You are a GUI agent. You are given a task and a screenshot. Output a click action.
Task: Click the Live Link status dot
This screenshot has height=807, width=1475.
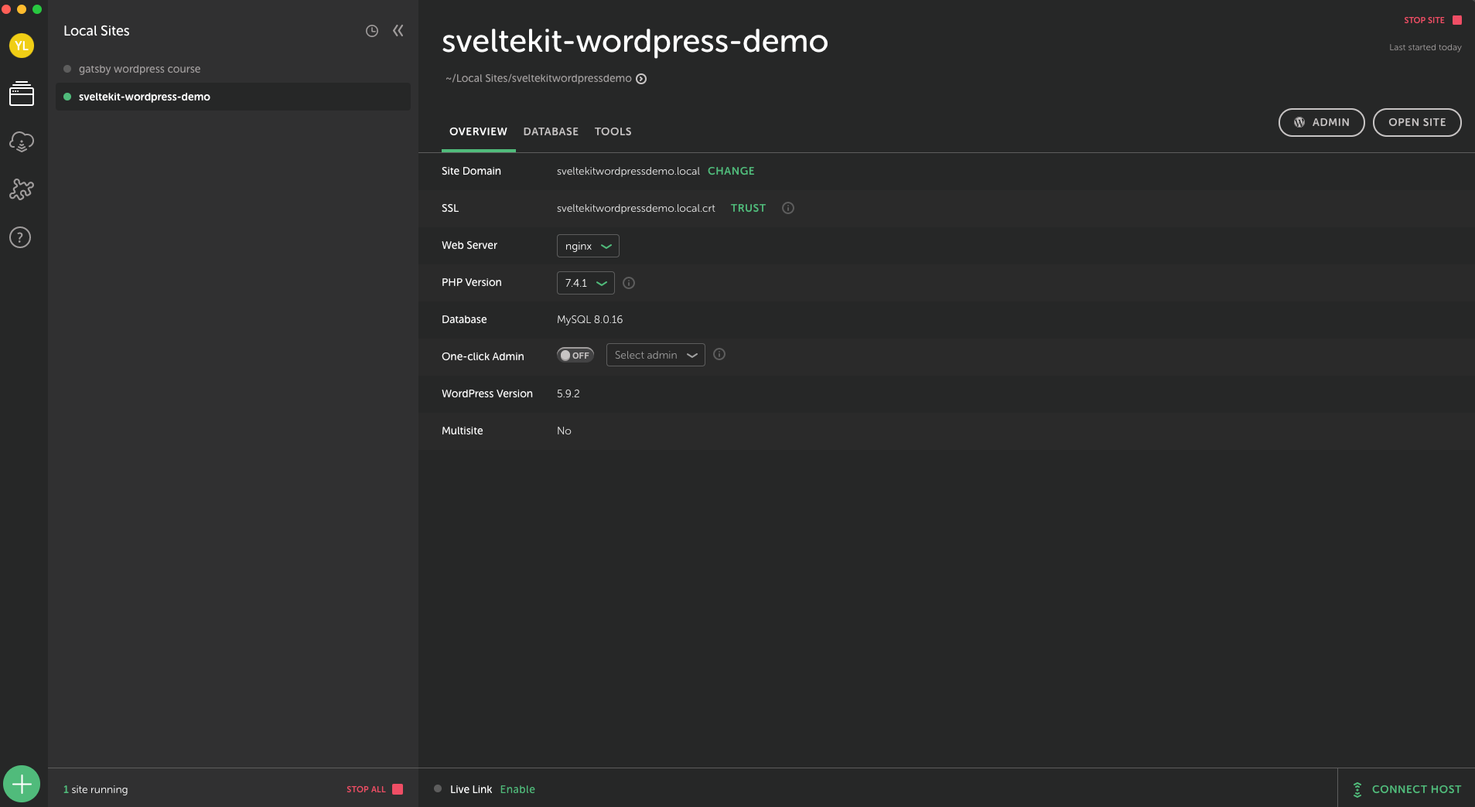tap(438, 788)
